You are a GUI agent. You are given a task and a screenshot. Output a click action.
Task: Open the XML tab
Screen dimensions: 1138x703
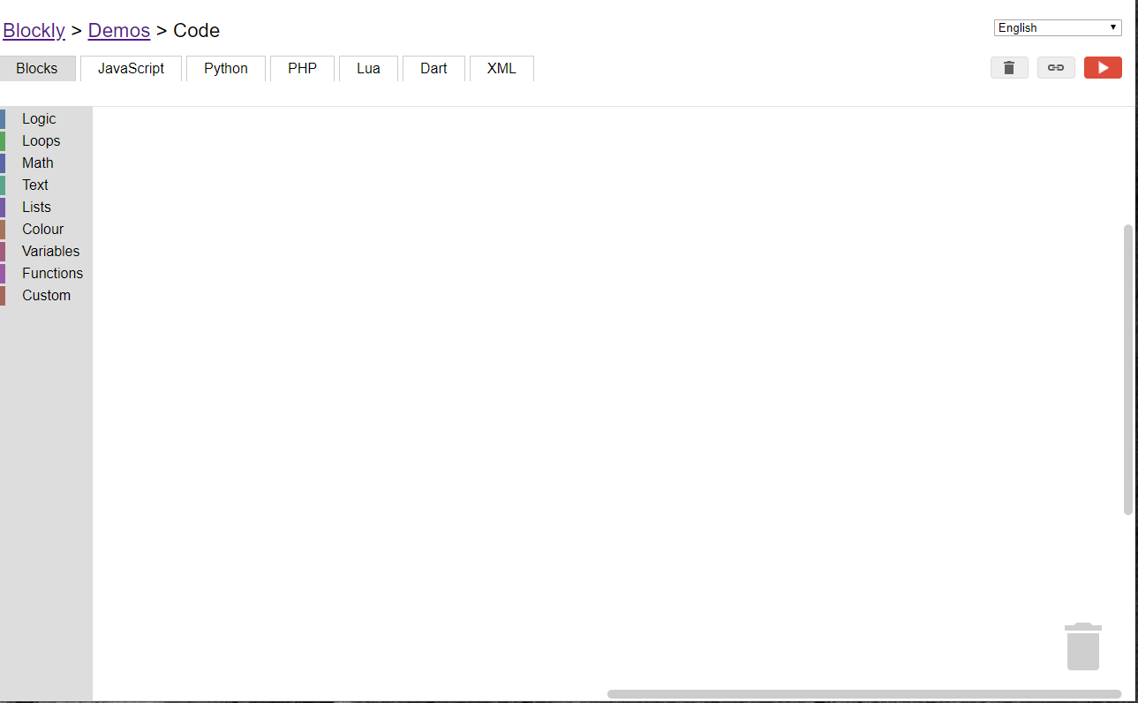[x=501, y=68]
